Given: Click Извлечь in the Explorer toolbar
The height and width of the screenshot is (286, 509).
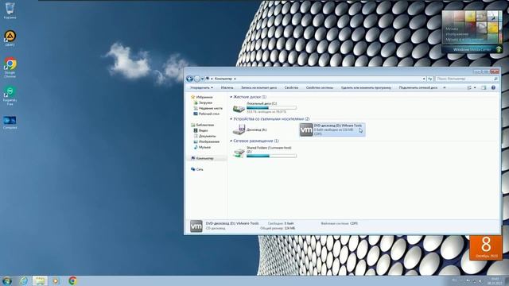Looking at the screenshot, I should (227, 87).
